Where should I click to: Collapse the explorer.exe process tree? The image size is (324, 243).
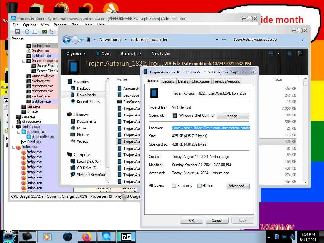point(14,127)
